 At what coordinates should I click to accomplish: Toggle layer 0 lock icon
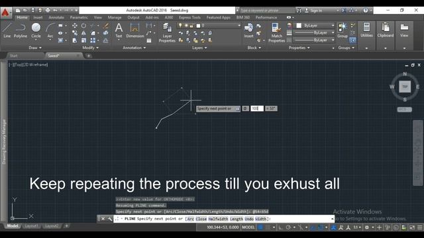click(x=191, y=26)
